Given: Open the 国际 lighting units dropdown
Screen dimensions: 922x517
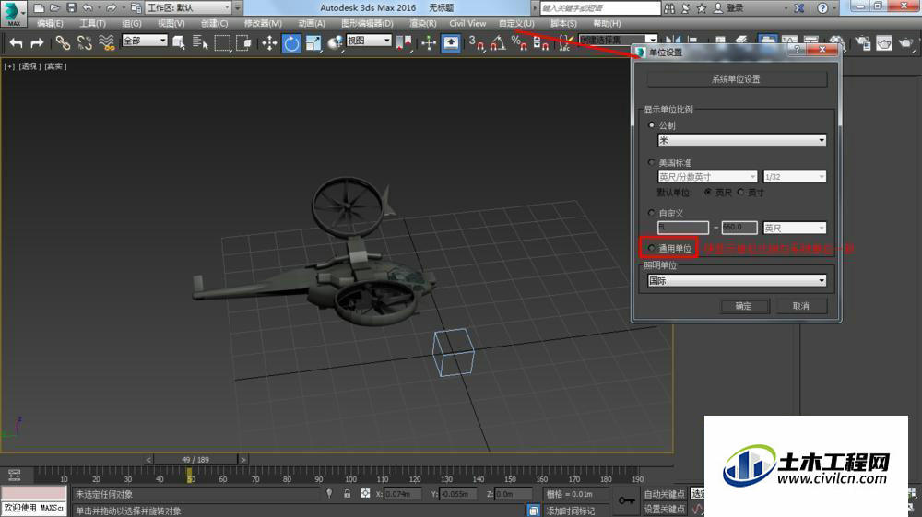Looking at the screenshot, I should click(x=737, y=281).
